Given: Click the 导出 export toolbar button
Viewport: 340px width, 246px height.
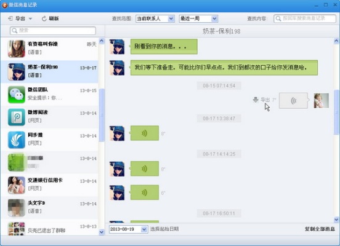Looking at the screenshot, I should (x=17, y=18).
